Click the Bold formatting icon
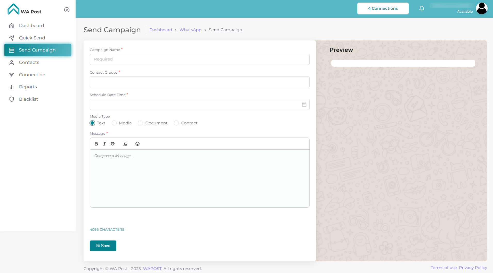493x273 pixels. (x=96, y=144)
